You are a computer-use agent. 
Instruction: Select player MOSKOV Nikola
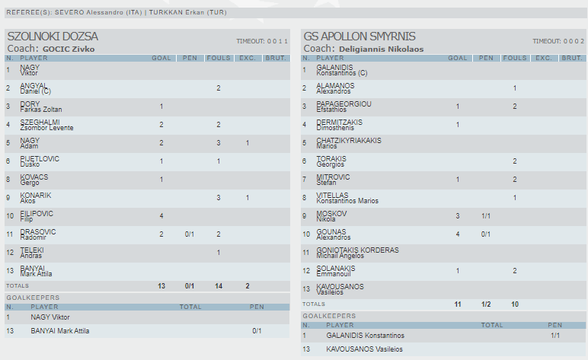331,216
